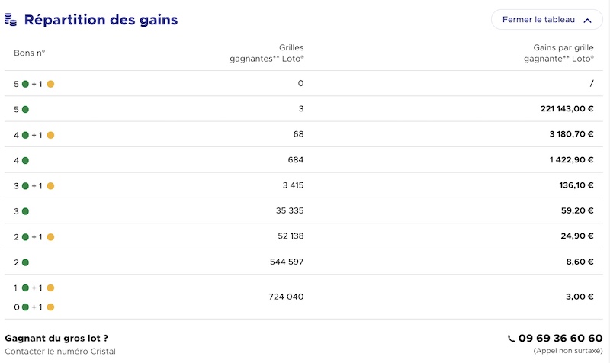
Task: Collapse table via the chevron-up arrow
Action: coord(587,21)
